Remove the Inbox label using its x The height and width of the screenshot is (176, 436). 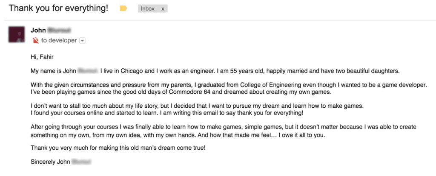163,9
